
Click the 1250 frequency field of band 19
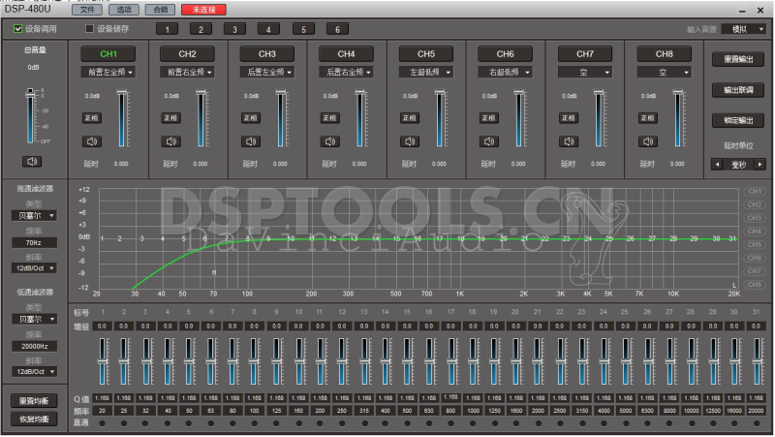[x=494, y=411]
